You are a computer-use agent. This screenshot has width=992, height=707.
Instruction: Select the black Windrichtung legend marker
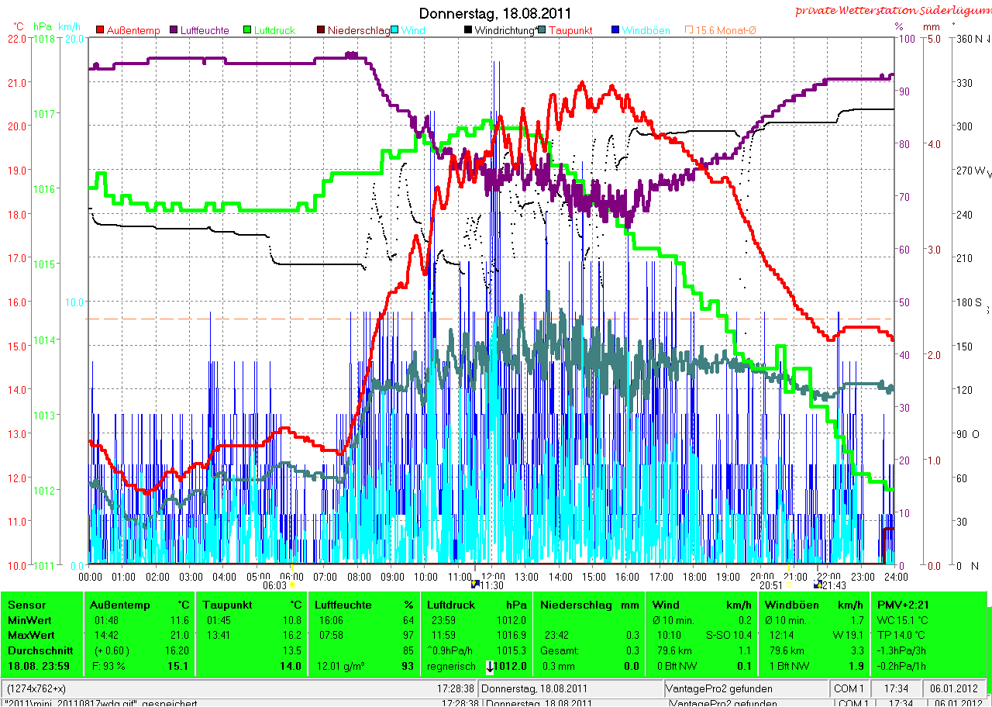tap(467, 30)
